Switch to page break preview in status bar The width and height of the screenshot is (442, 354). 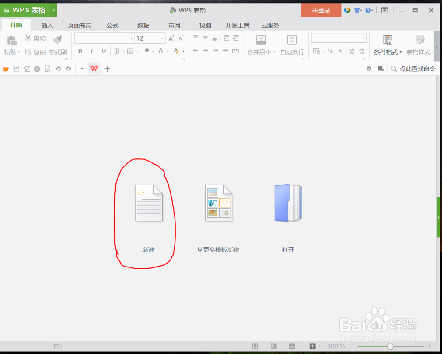(273, 346)
